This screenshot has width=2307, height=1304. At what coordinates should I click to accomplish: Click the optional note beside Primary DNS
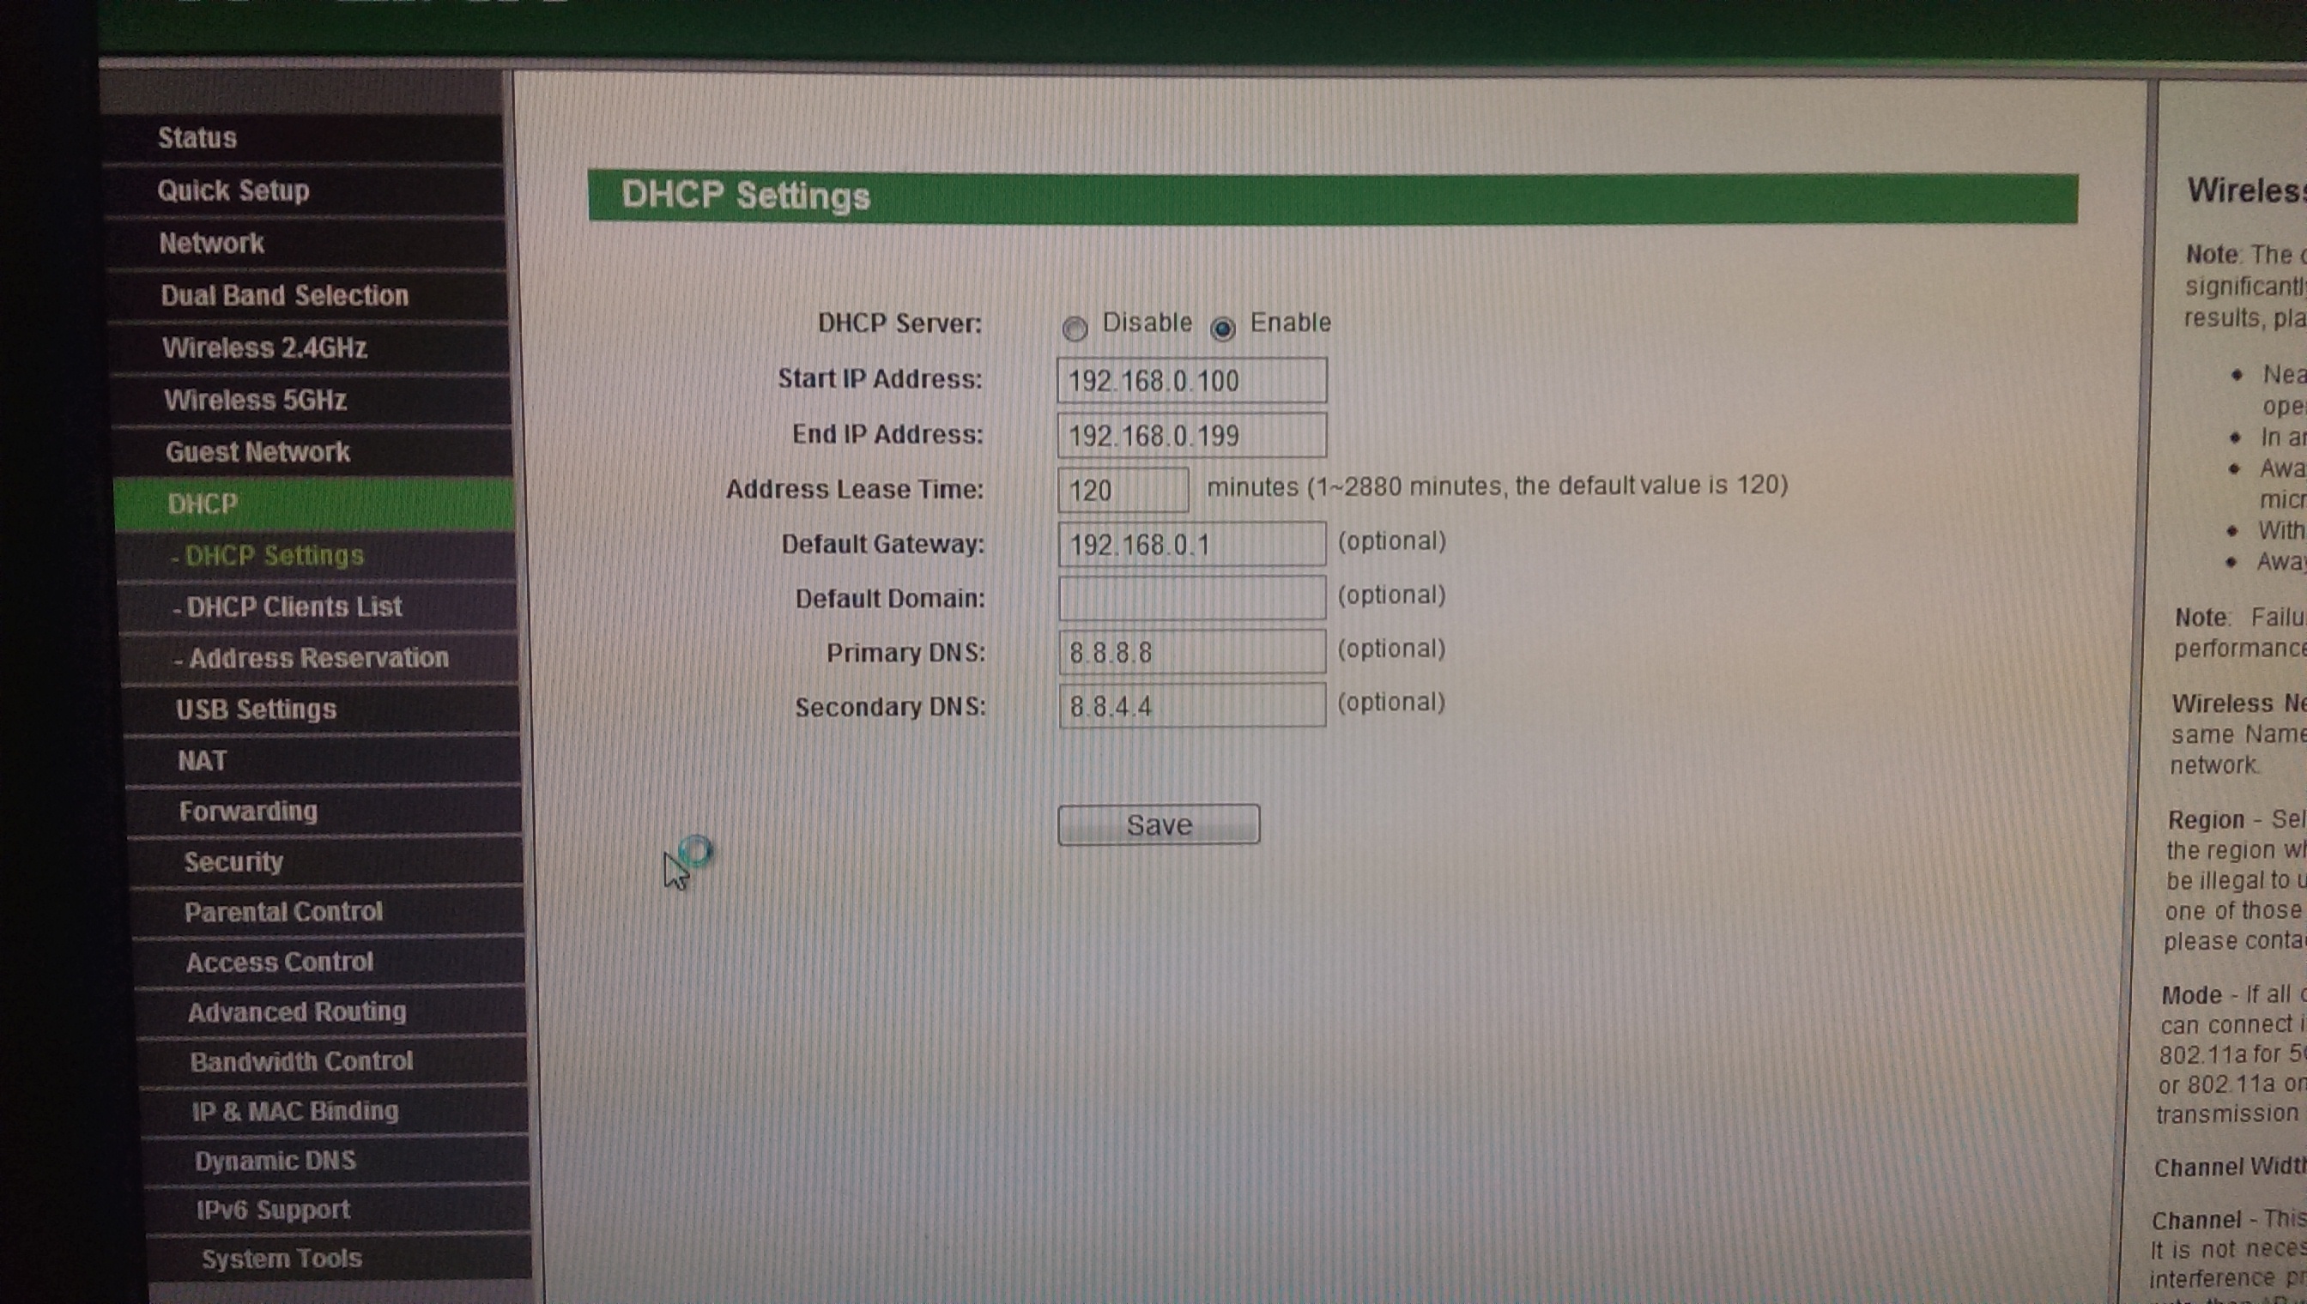1391,649
